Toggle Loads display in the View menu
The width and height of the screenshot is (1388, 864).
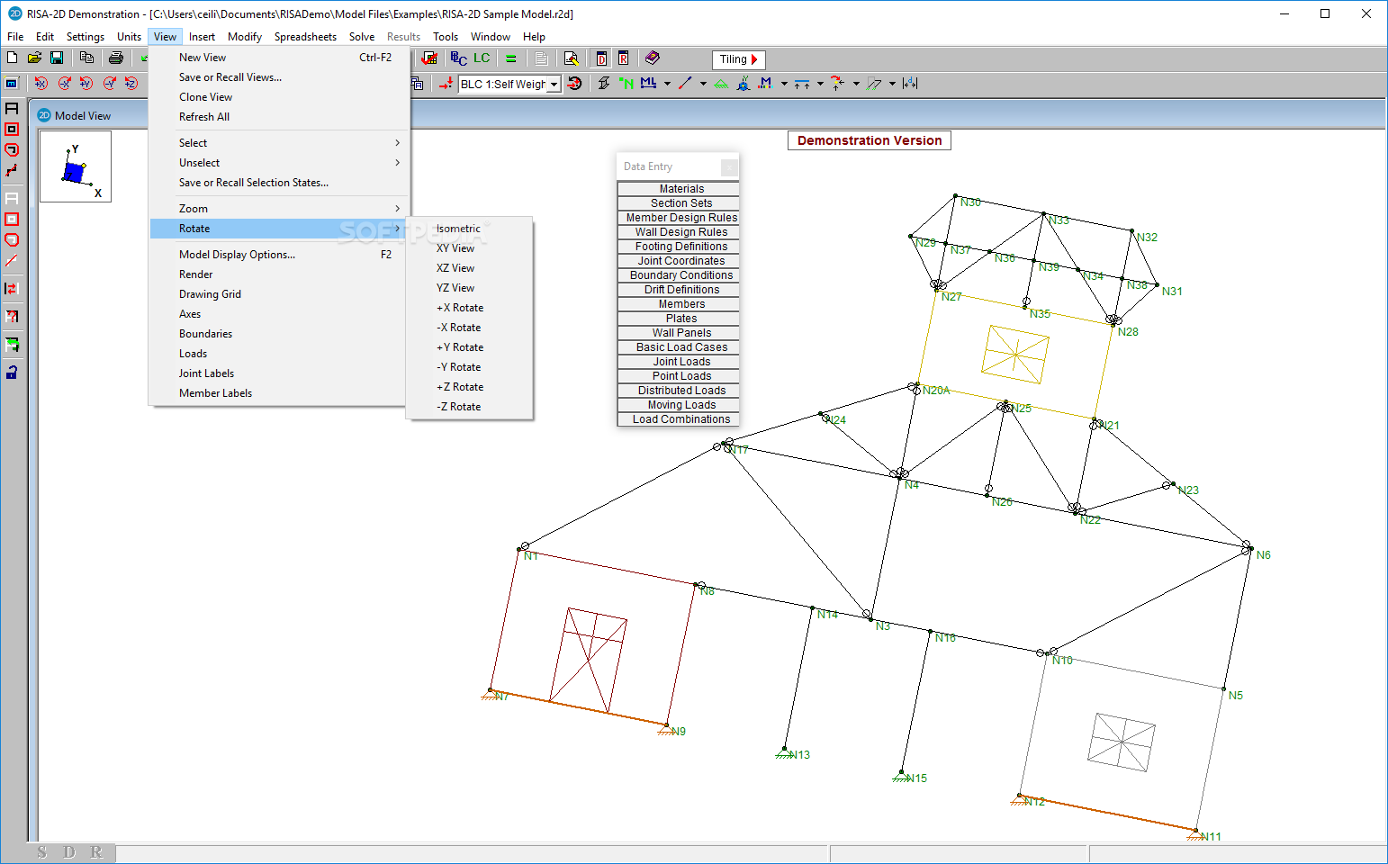click(x=279, y=354)
